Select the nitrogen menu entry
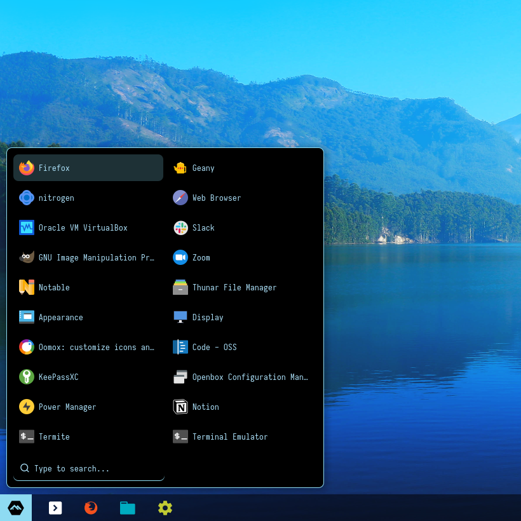 [x=56, y=198]
